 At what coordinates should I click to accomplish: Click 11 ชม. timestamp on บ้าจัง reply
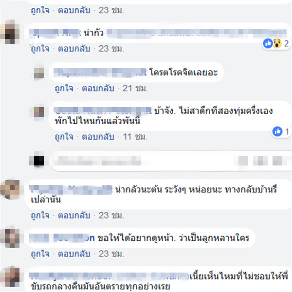(x=135, y=137)
